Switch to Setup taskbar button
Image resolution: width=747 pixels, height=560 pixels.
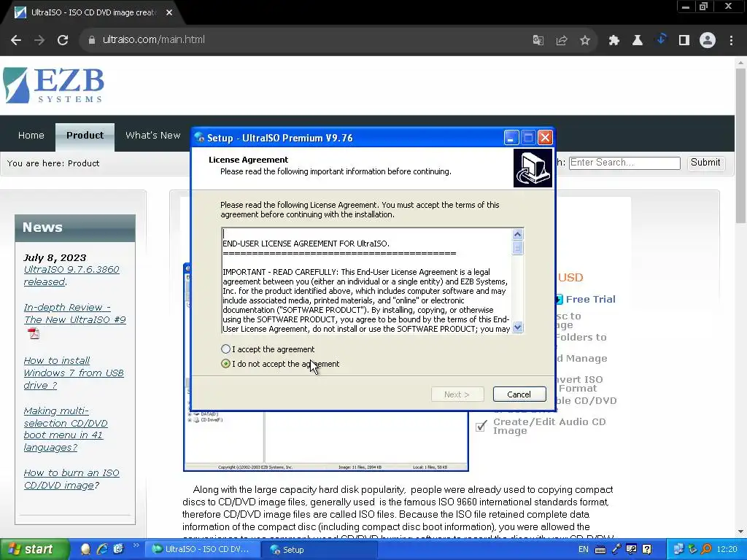pos(320,550)
